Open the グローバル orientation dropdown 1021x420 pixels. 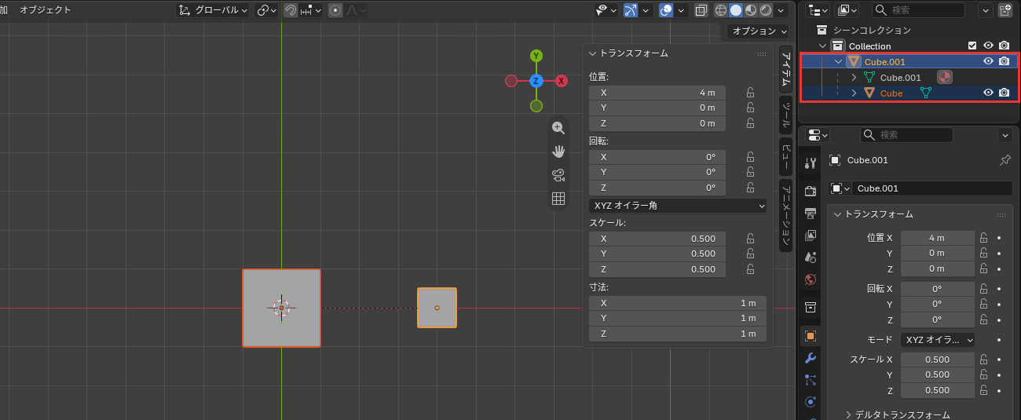[213, 10]
